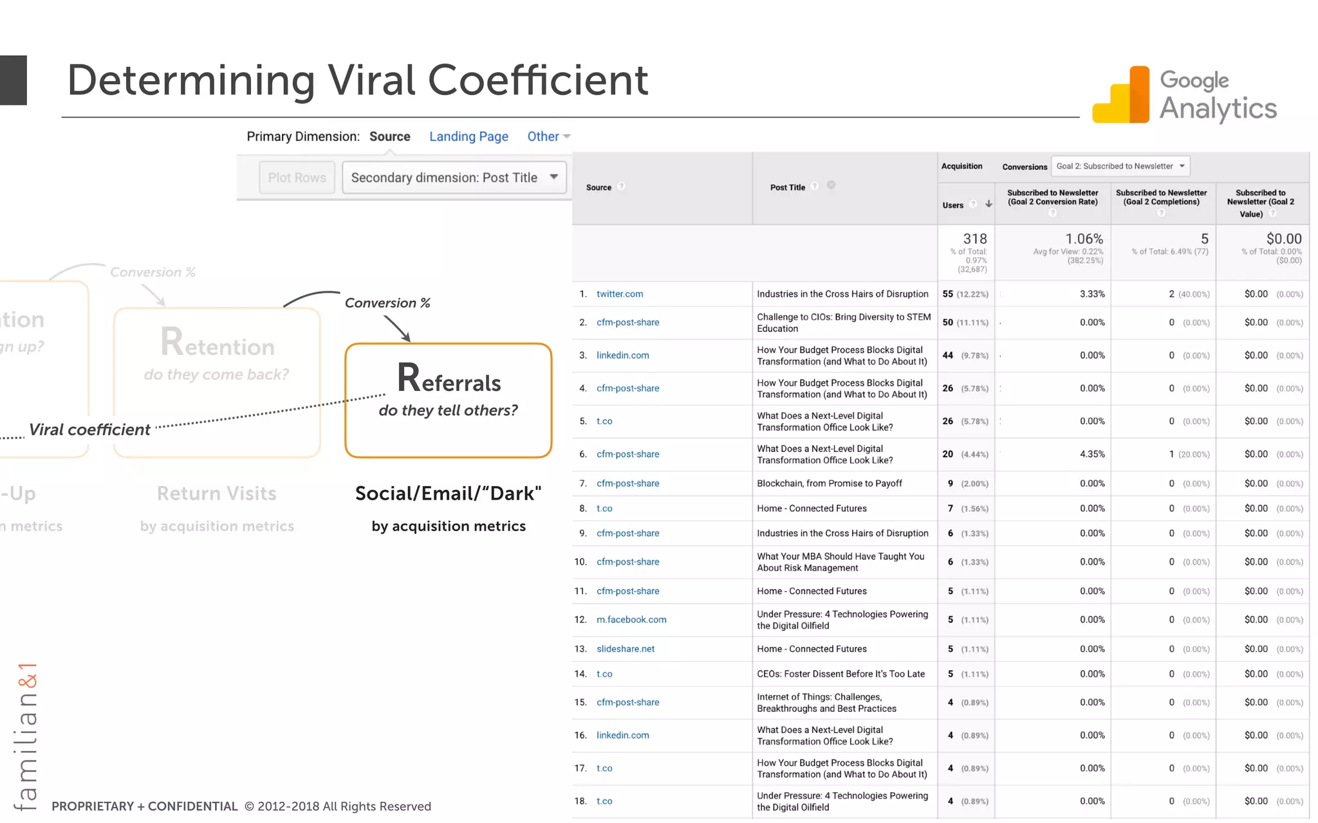Click the Subscribed to Newsletter Conversion Rate header

point(1052,197)
